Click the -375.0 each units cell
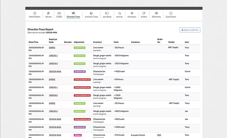Image resolution: width=227 pixels, height=138 pixels. [119, 135]
